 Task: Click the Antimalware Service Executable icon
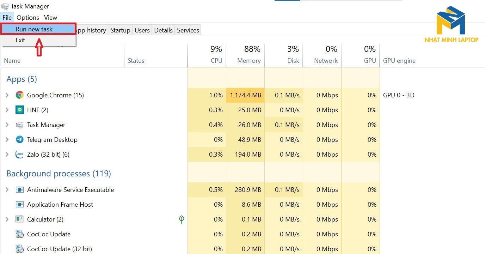click(x=20, y=189)
